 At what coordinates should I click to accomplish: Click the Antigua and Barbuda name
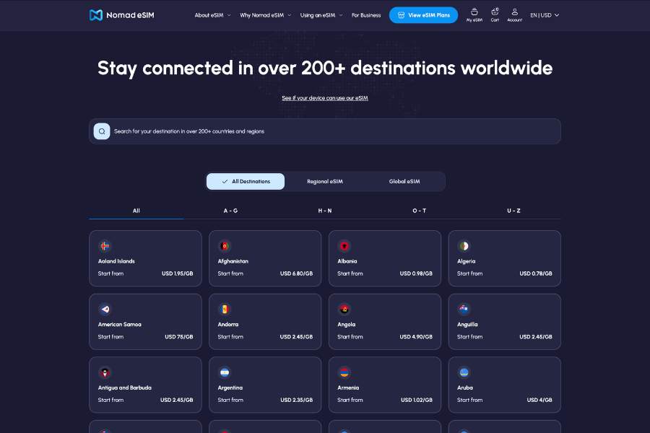[125, 388]
